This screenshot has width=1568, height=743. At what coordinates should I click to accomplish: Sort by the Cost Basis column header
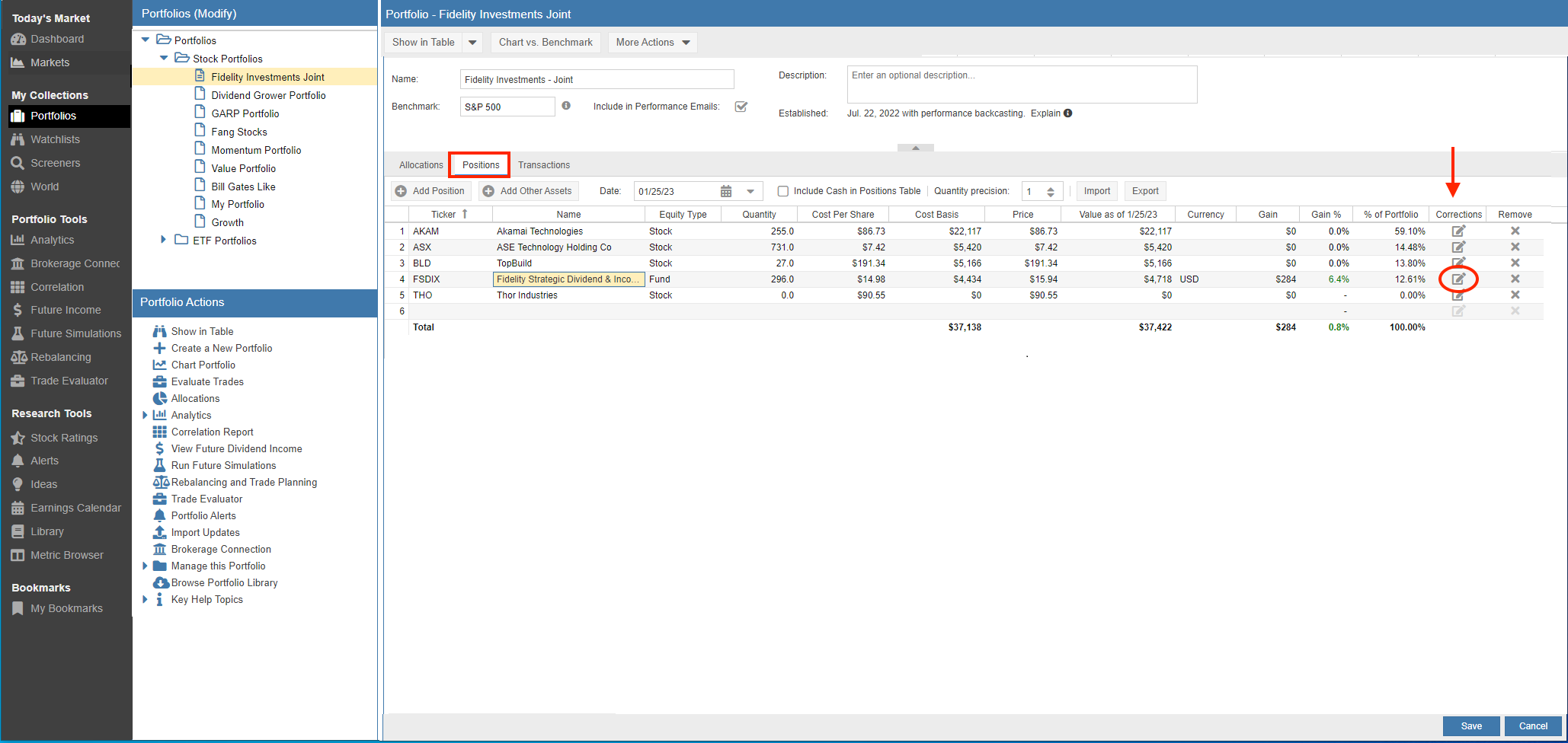tap(936, 215)
